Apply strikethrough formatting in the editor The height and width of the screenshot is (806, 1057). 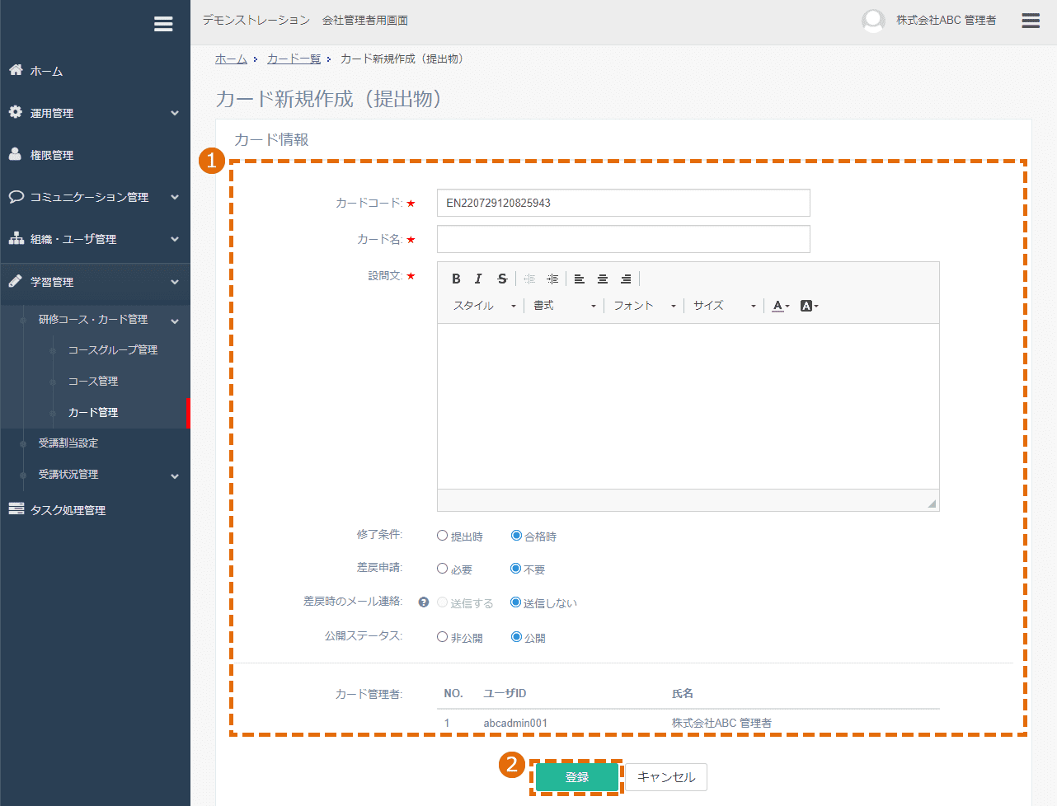pos(502,279)
